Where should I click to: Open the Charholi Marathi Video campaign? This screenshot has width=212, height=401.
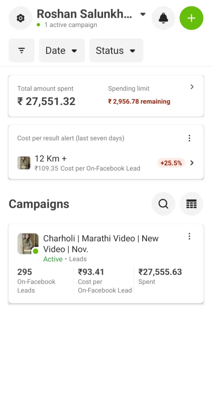(101, 244)
